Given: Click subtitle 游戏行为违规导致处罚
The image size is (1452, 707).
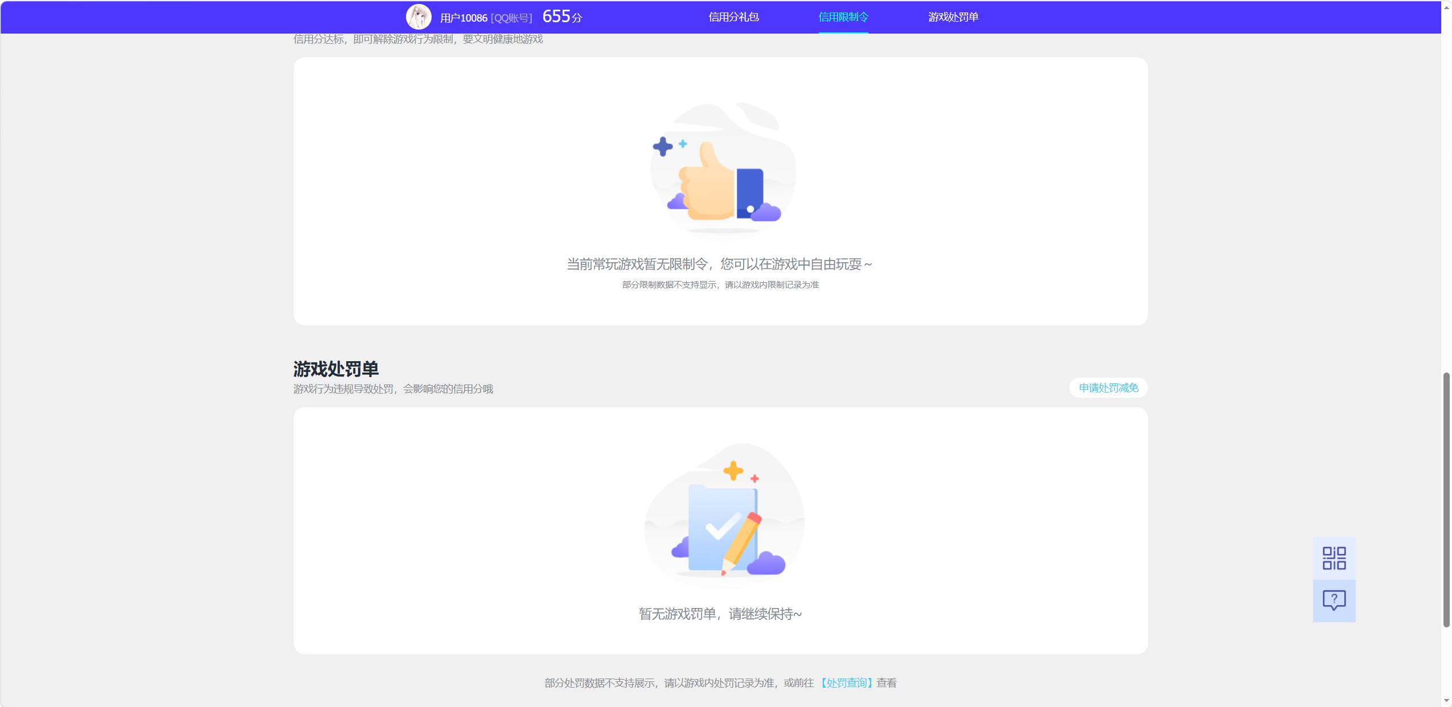Looking at the screenshot, I should click(x=343, y=389).
